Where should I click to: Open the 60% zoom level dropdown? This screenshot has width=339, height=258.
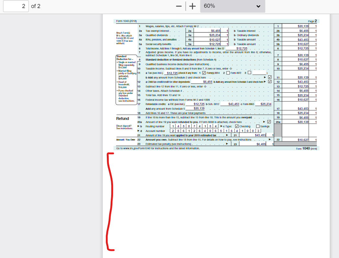coord(233,6)
